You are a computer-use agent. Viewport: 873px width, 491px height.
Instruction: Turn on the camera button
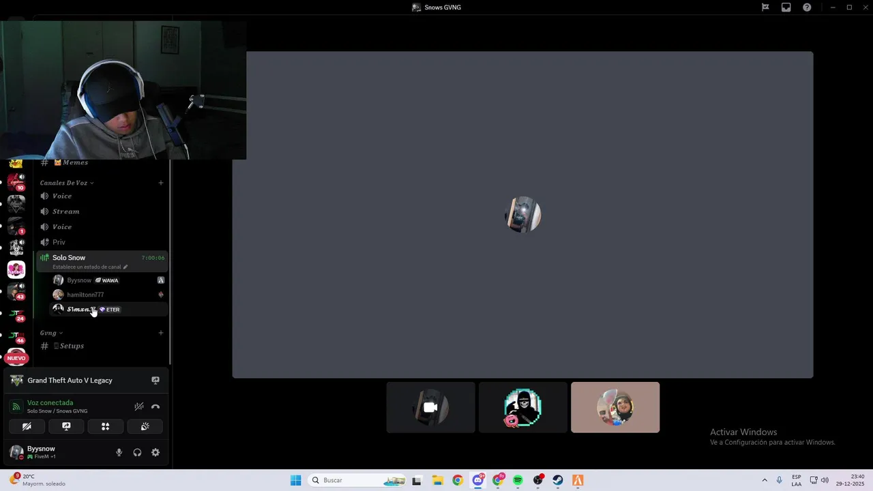click(27, 426)
